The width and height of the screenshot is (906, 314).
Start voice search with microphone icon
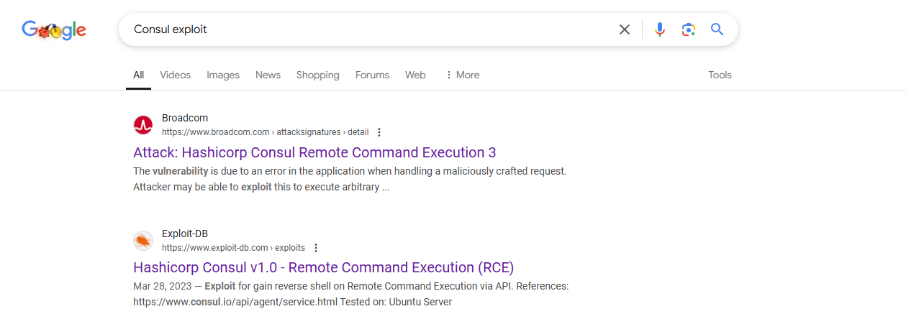(x=660, y=29)
